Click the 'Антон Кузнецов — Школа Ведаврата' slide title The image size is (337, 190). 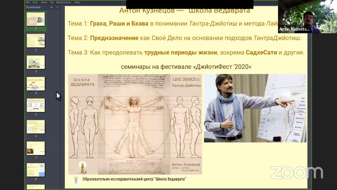pos(185,11)
